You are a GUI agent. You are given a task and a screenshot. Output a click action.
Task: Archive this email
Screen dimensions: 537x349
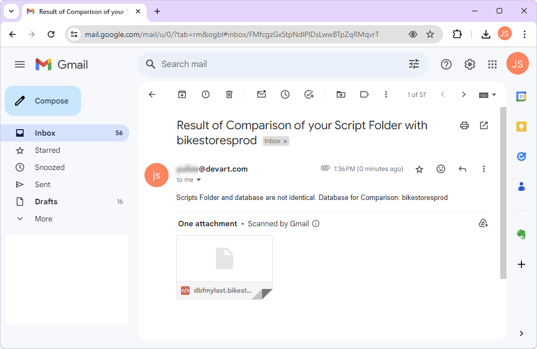pos(182,94)
